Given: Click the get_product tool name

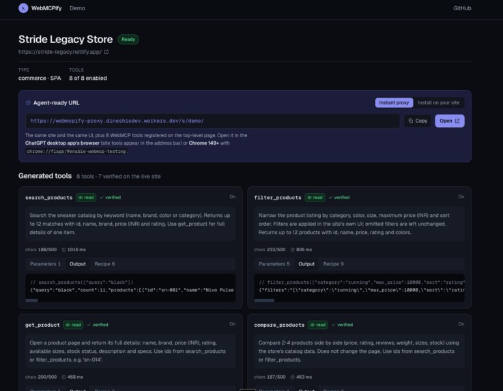Looking at the screenshot, I should point(42,325).
